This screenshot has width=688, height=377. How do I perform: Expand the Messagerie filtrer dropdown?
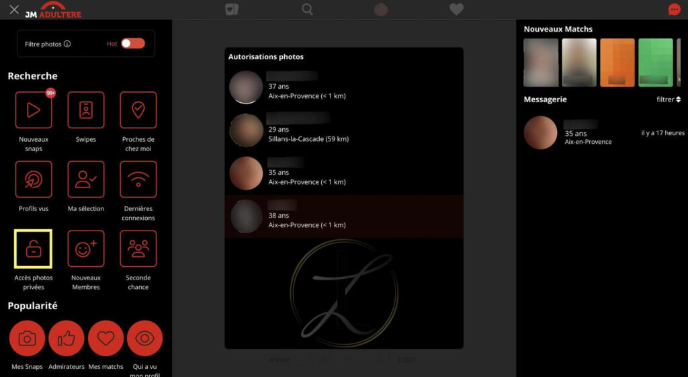pyautogui.click(x=669, y=99)
